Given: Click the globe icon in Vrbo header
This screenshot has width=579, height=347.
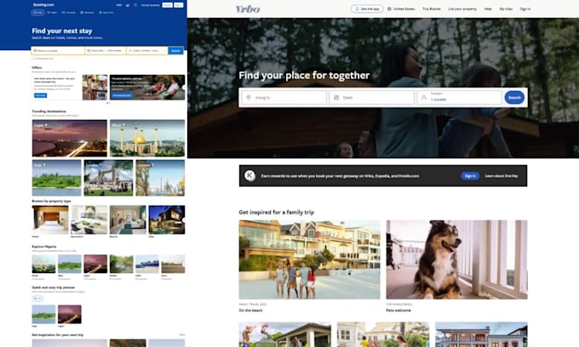Looking at the screenshot, I should pyautogui.click(x=389, y=9).
